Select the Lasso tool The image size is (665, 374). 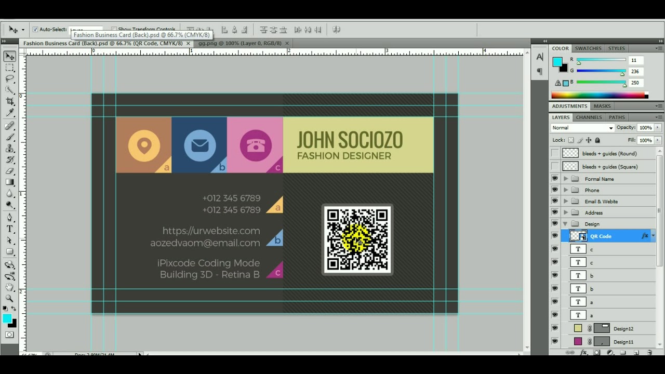pyautogui.click(x=10, y=79)
